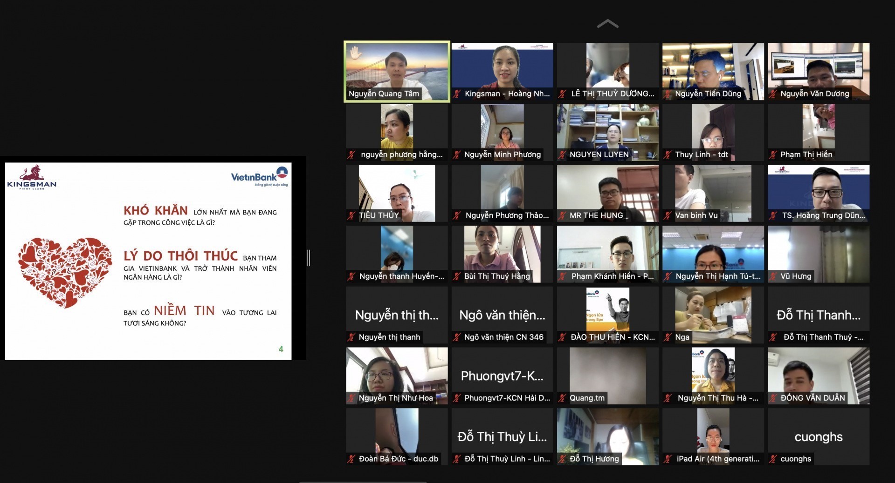
Task: Click the raised hand icon on Nguyễn Quang Tâm's video
Action: coord(356,53)
